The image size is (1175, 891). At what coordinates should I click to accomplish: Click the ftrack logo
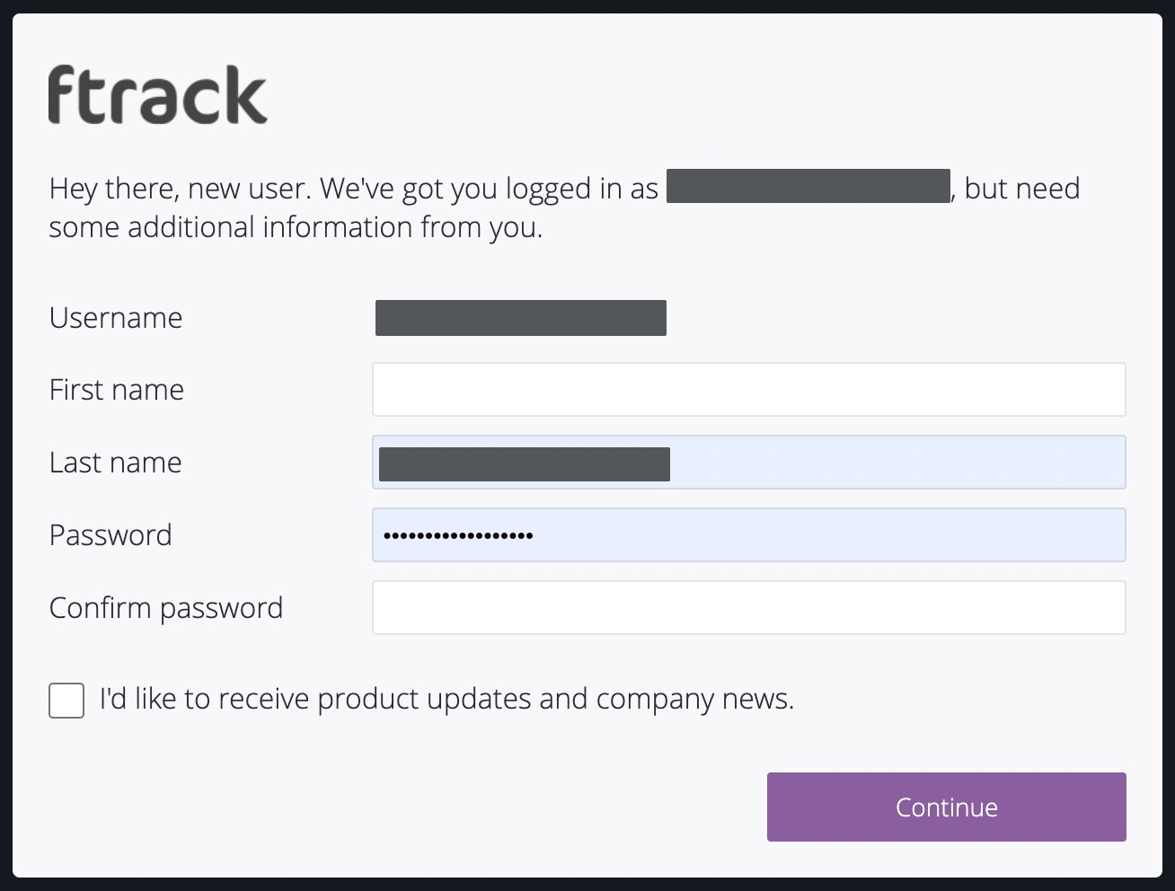coord(157,95)
